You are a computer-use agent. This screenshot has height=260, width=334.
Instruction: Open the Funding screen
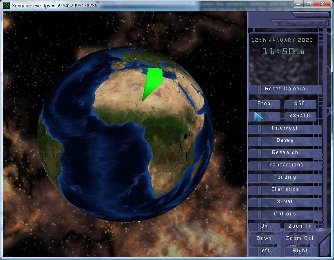tap(285, 177)
